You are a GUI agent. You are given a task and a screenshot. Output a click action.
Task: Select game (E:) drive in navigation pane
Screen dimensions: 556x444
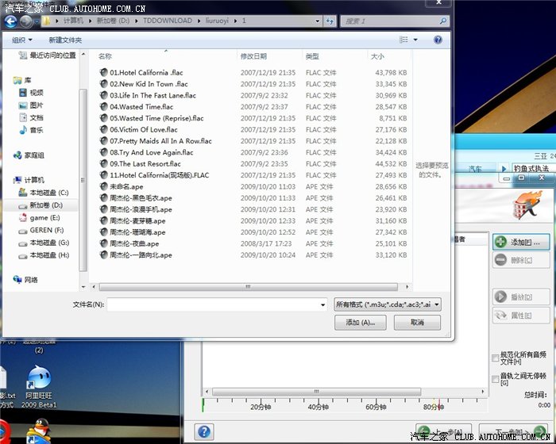pyautogui.click(x=44, y=217)
